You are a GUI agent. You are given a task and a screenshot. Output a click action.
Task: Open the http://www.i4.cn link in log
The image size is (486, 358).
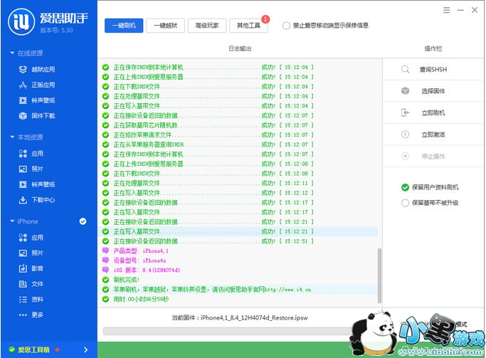coord(287,290)
